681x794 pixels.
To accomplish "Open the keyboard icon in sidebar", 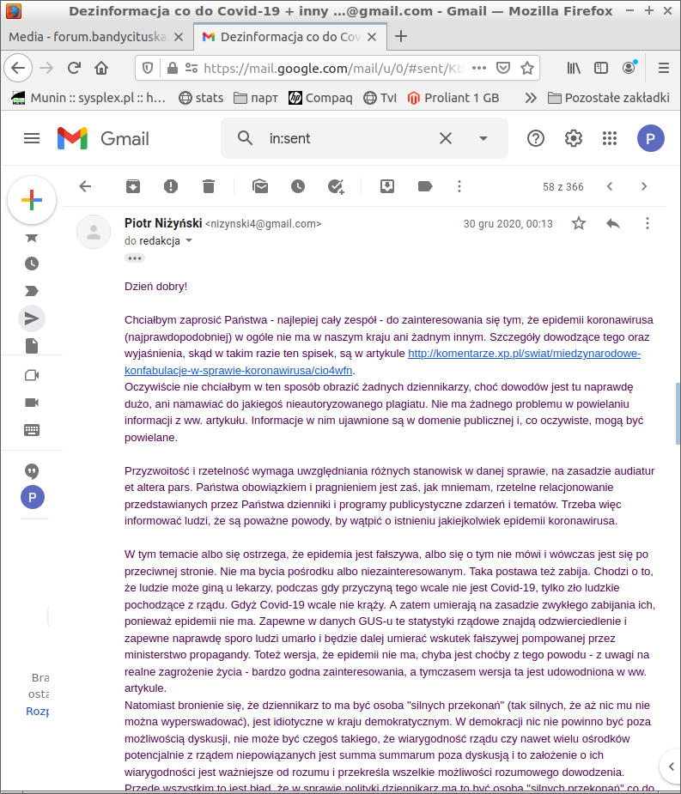I will (32, 430).
